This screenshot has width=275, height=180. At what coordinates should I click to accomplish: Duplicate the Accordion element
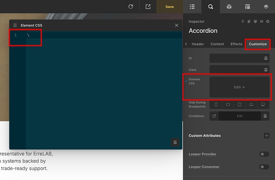click(x=249, y=22)
